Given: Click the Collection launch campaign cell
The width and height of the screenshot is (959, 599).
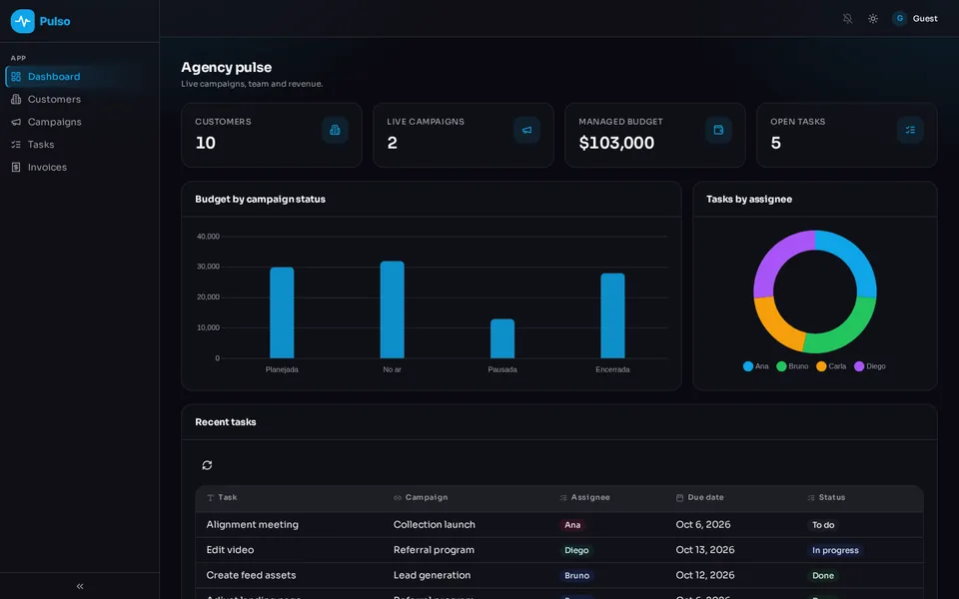Looking at the screenshot, I should pos(435,524).
